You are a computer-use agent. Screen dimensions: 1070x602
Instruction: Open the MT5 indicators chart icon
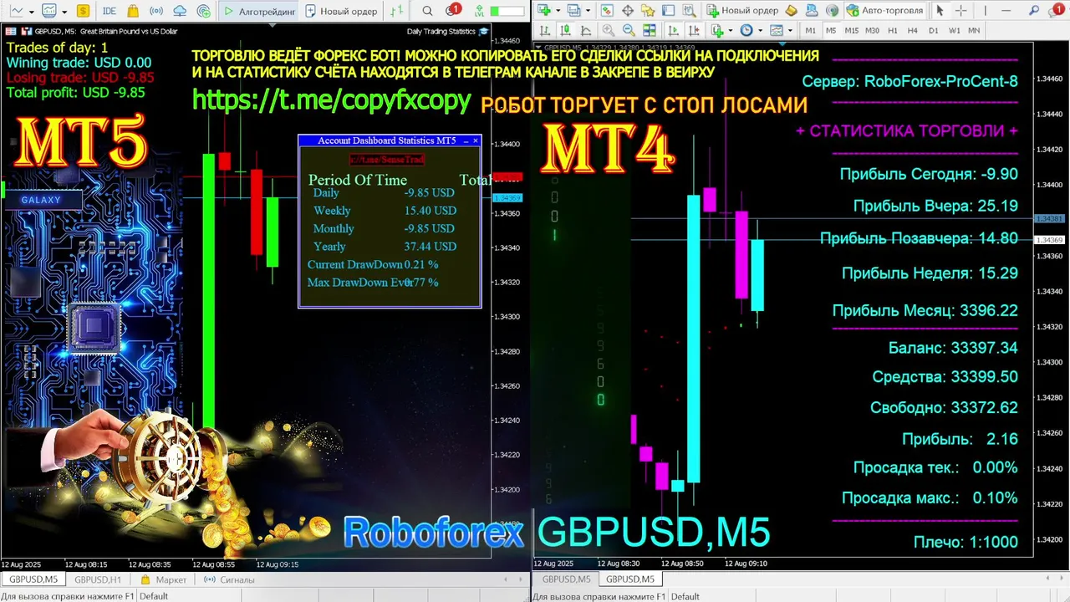point(49,11)
